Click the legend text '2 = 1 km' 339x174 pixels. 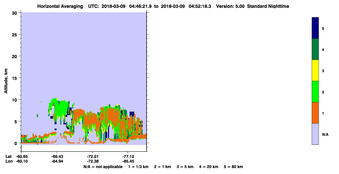click(x=162, y=167)
